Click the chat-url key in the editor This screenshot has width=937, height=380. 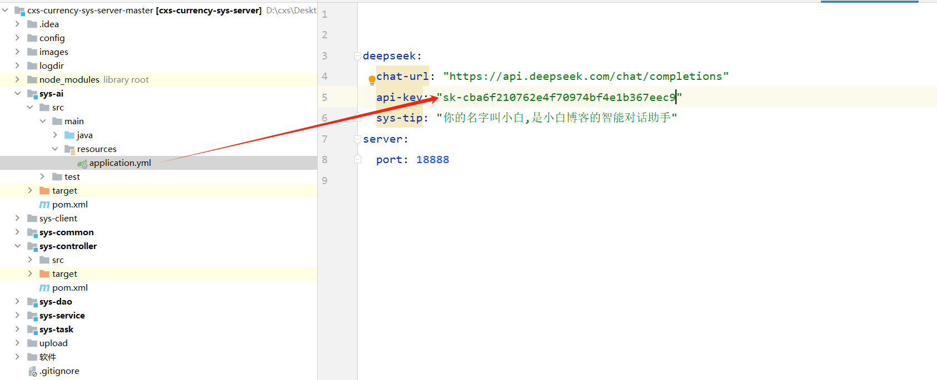[403, 77]
